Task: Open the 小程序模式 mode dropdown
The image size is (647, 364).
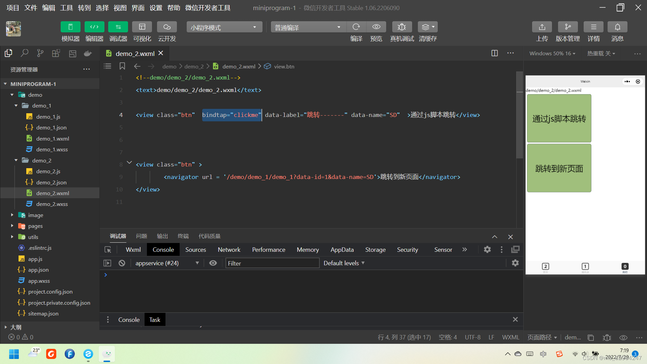Action: [x=224, y=27]
